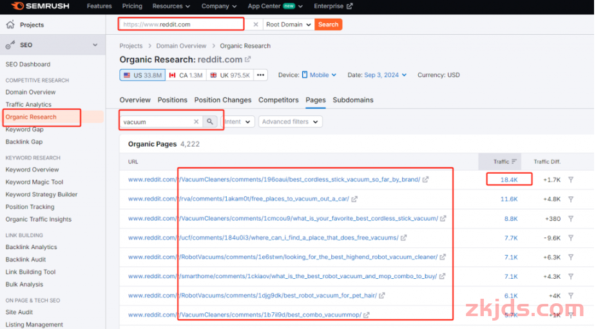
Task: Open Keyword Gap in sidebar
Action: pos(24,129)
